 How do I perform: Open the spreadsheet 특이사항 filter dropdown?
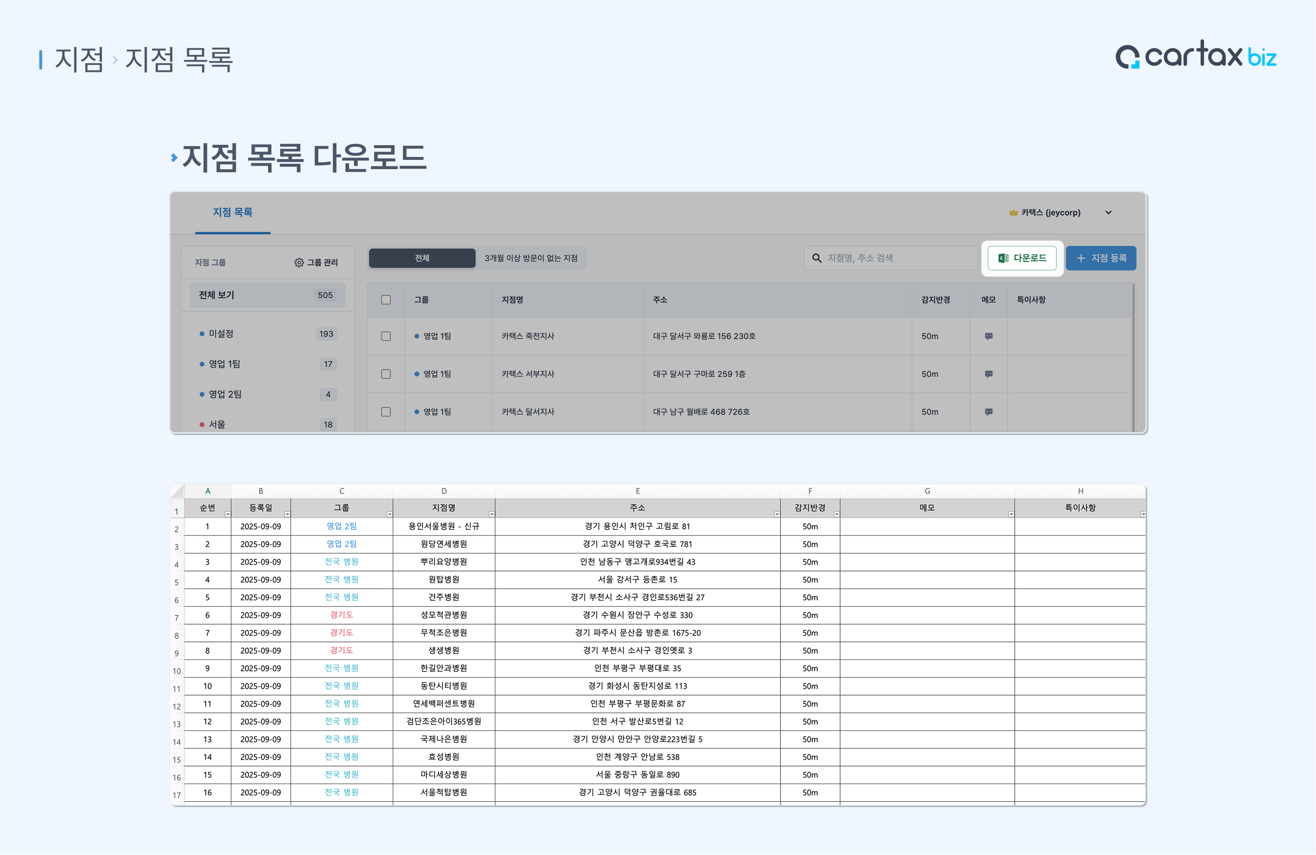click(x=1142, y=515)
